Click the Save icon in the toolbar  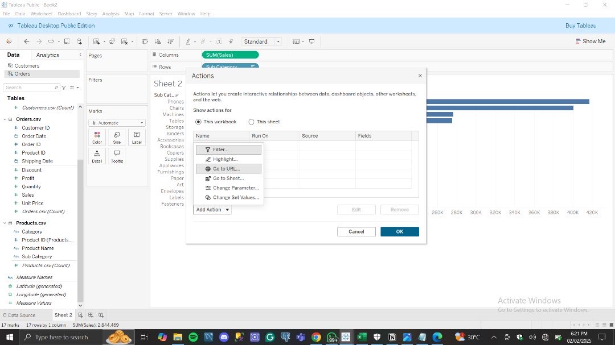pos(67,41)
